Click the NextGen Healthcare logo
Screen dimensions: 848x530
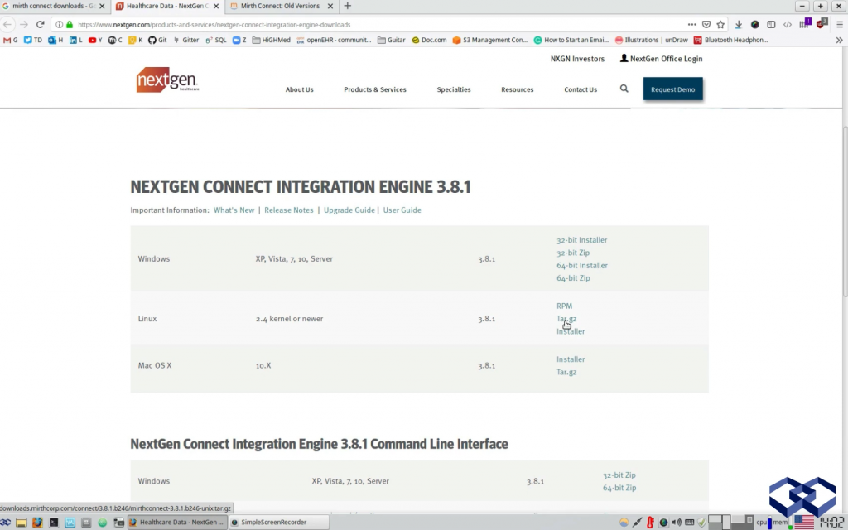tap(167, 80)
